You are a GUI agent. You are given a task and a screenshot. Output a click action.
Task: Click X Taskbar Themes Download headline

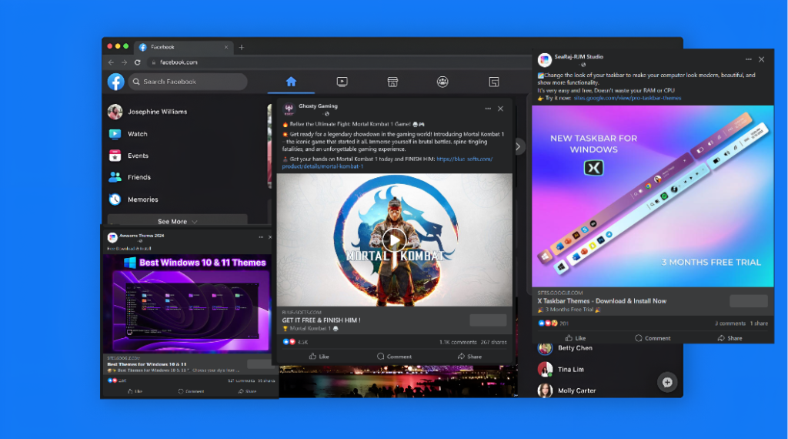pyautogui.click(x=602, y=300)
